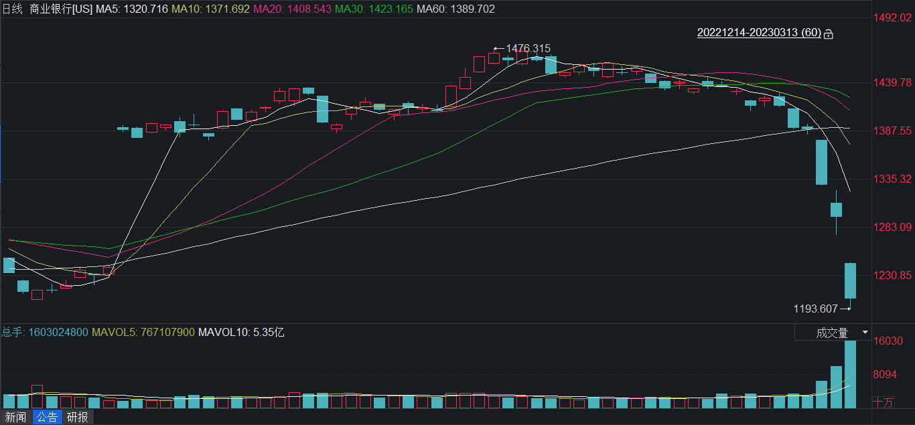The width and height of the screenshot is (915, 425).
Task: Select the MA10: 1371.692 indicator label
Action: pos(210,9)
